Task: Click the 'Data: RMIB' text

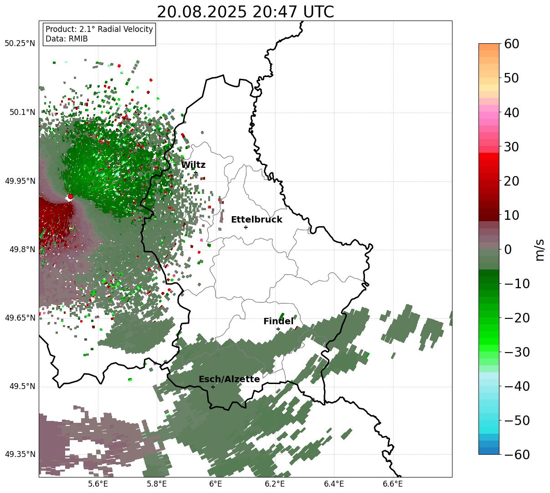Action: pos(67,39)
